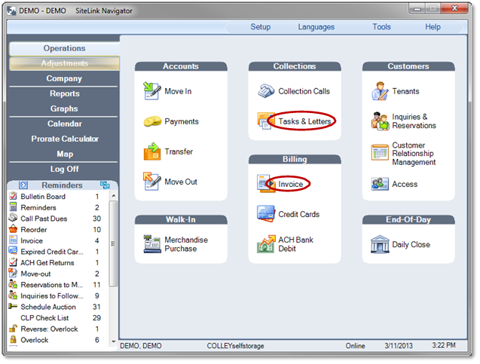Open Graphs from the sidebar
The height and width of the screenshot is (364, 480).
(63, 109)
